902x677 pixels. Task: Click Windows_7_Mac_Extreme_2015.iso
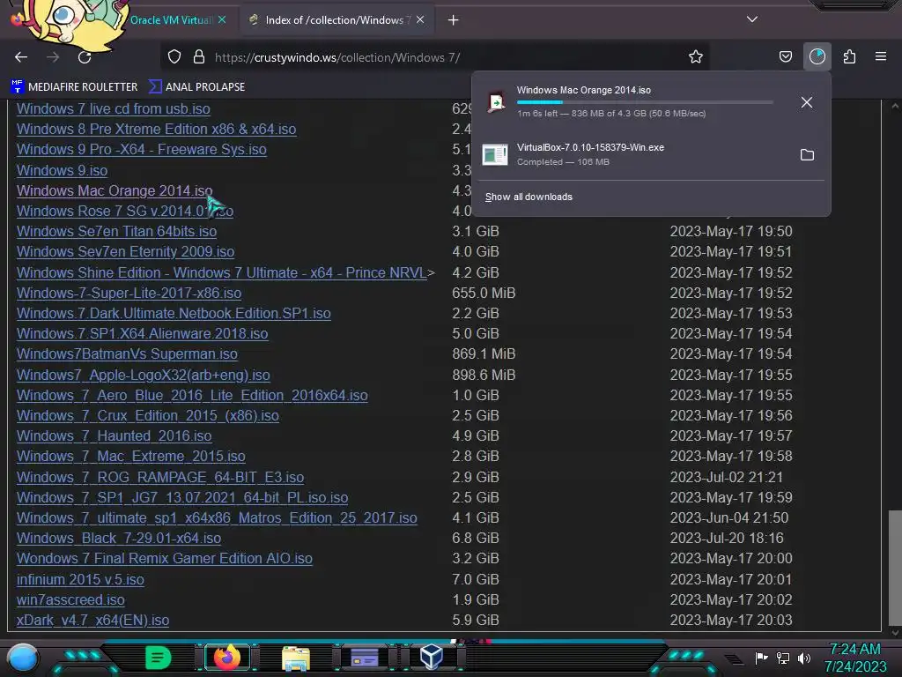coord(131,456)
